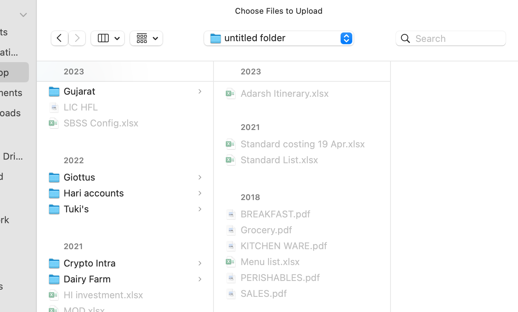Expand the Dairy Farm folder chevron
The width and height of the screenshot is (518, 312).
(199, 279)
